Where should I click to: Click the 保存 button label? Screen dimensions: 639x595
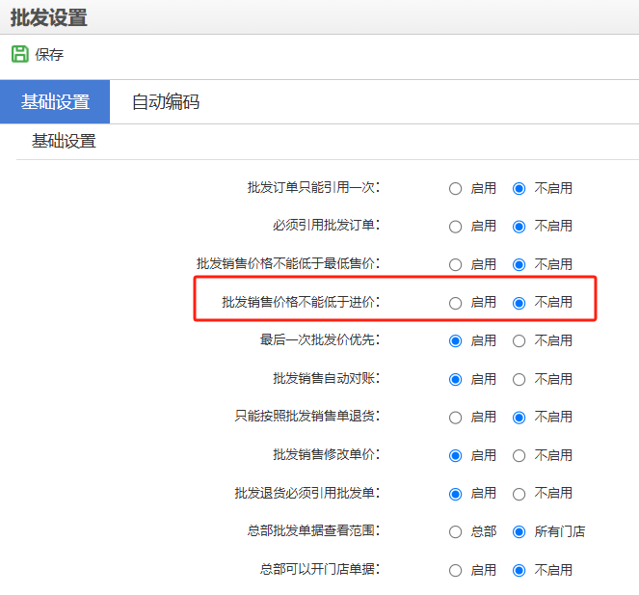click(49, 54)
